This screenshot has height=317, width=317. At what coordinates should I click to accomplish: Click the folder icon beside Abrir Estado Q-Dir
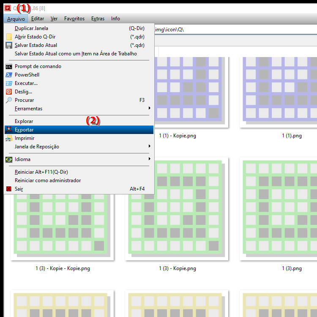[9, 37]
